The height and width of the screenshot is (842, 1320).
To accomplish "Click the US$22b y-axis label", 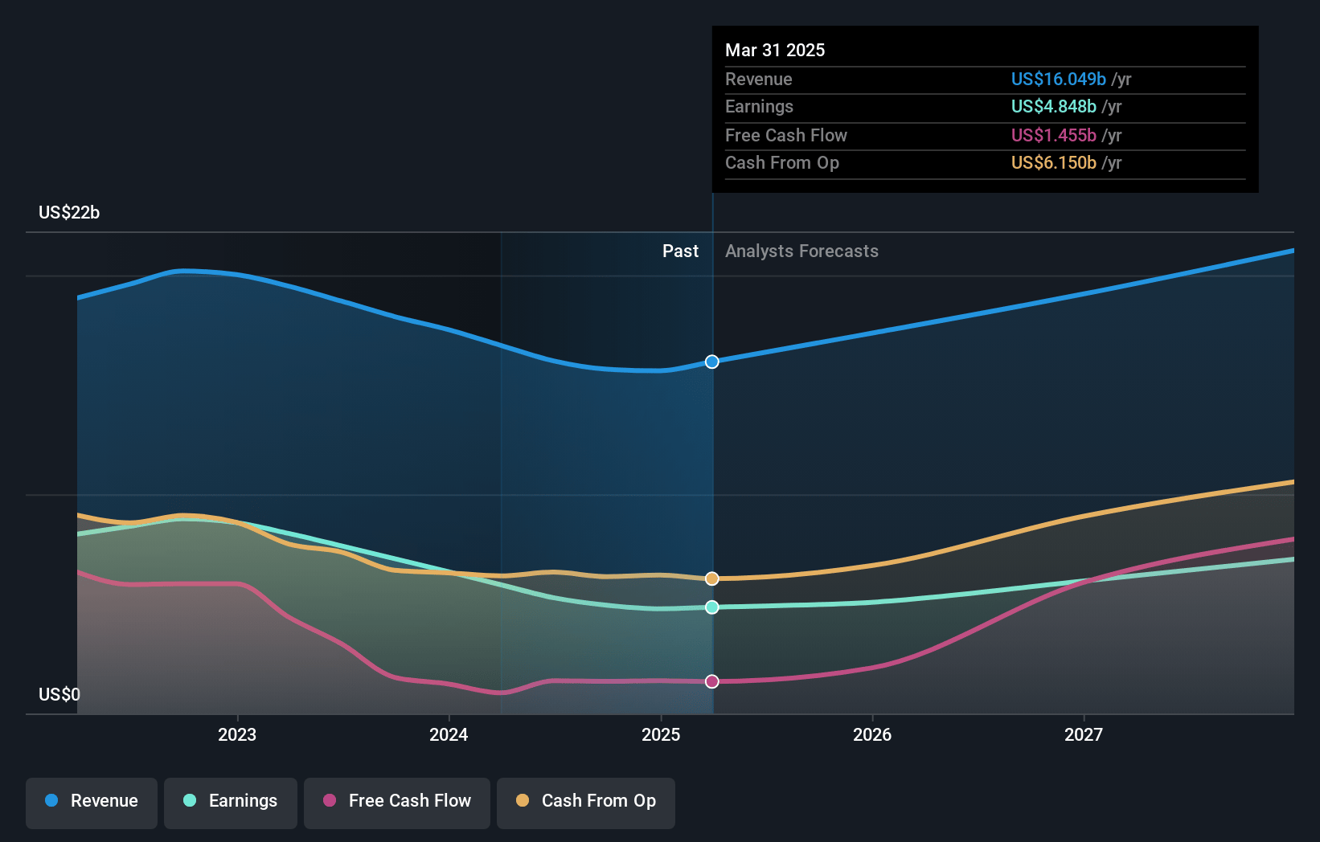I will pyautogui.click(x=69, y=212).
